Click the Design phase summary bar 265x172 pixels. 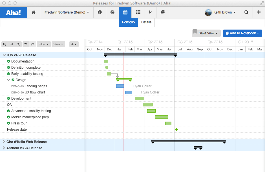[124, 79]
